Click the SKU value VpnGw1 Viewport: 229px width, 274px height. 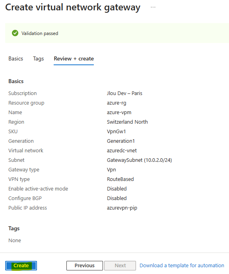[116, 131]
